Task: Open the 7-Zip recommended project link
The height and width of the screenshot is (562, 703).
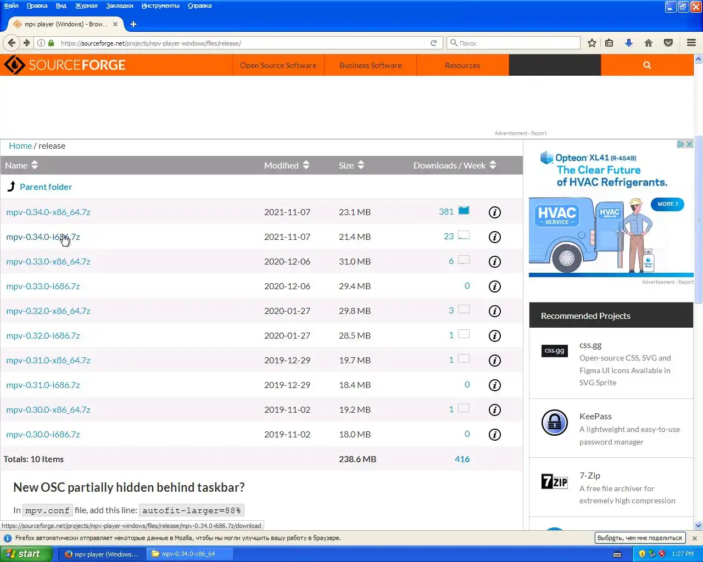Action: point(590,476)
